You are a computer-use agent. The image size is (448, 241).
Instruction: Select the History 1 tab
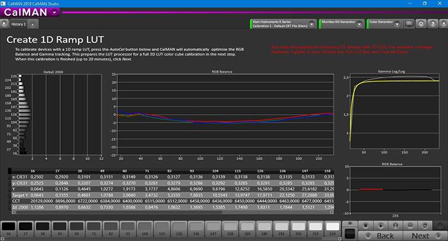(x=19, y=24)
